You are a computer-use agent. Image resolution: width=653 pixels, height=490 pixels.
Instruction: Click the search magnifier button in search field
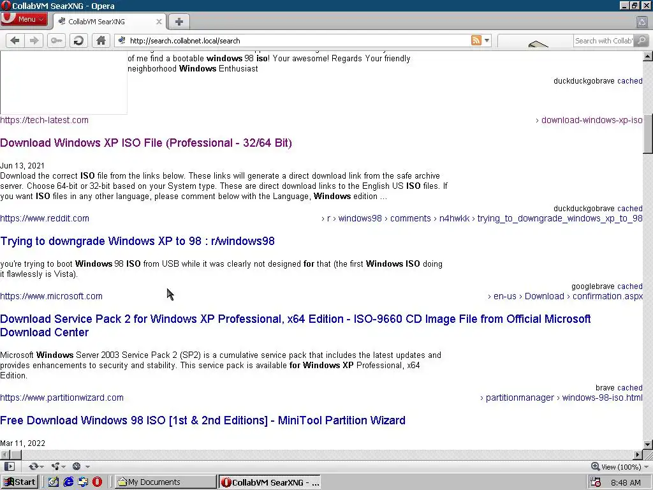[x=642, y=40]
